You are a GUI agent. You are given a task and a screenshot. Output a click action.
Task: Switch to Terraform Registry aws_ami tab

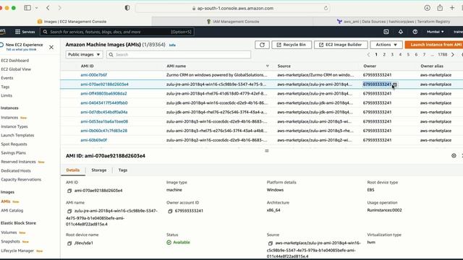(393, 21)
